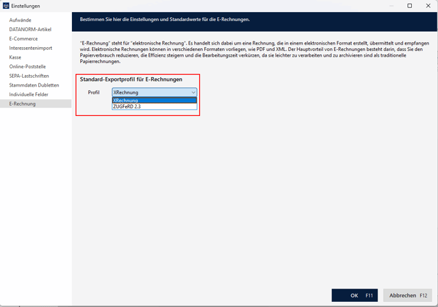
Task: Select Stammdaten Dubletten in sidebar
Action: [x=34, y=85]
